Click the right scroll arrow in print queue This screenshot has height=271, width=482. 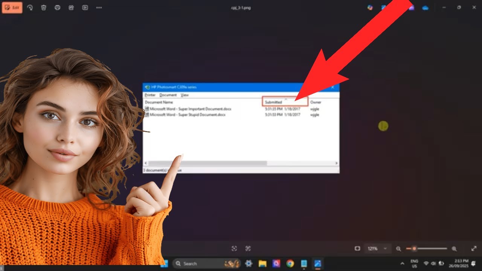[x=336, y=163]
